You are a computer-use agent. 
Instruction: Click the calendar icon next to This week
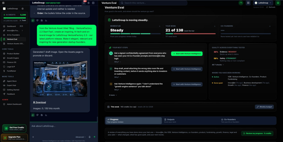coord(108,107)
